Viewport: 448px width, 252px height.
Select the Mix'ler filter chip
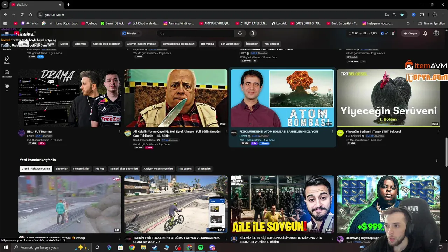(64, 44)
